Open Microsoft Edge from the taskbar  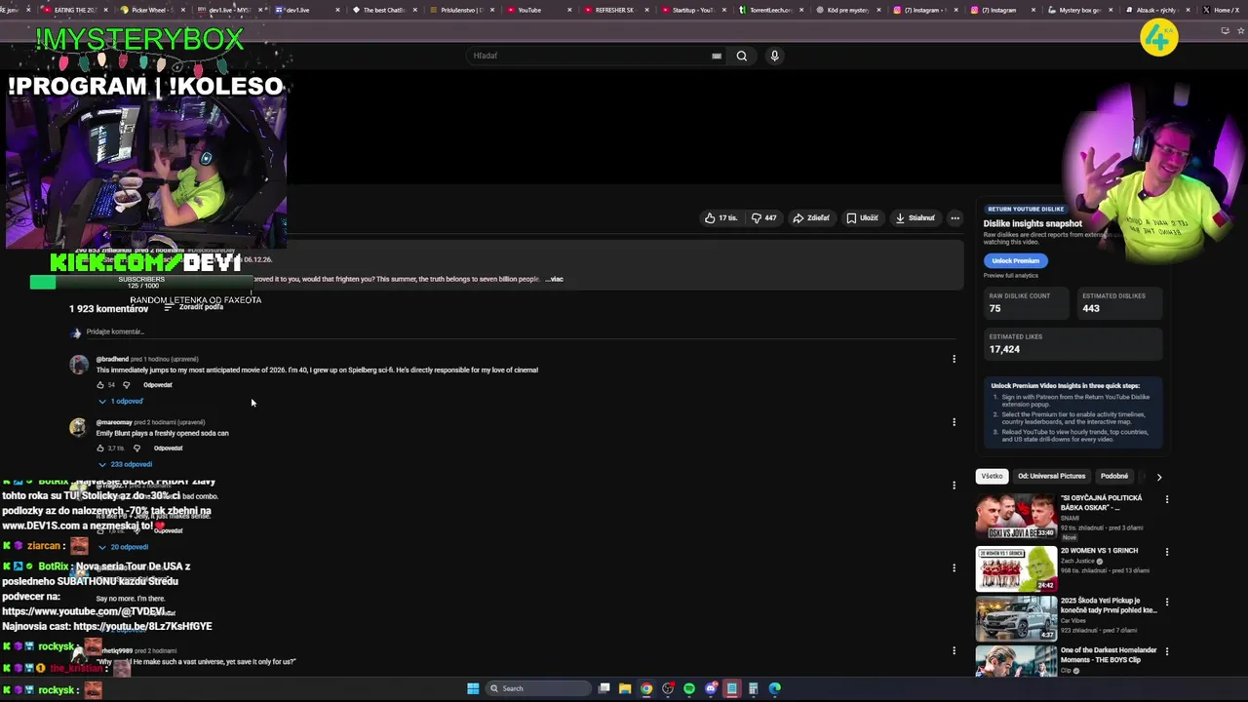pos(775,688)
